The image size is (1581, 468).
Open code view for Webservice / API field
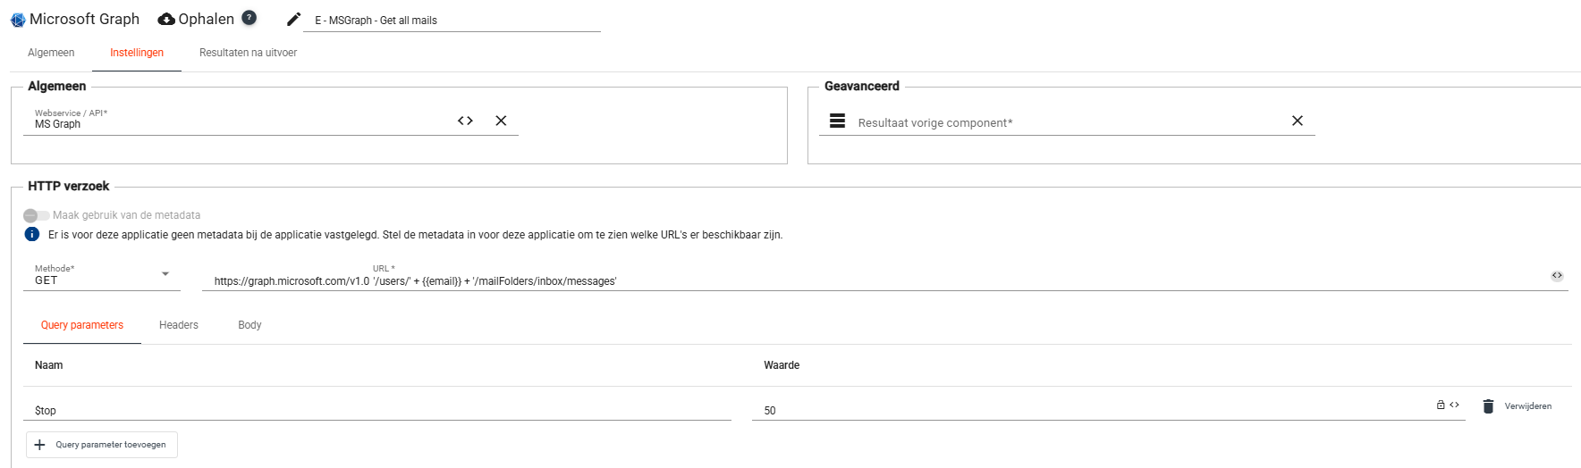[x=465, y=121]
